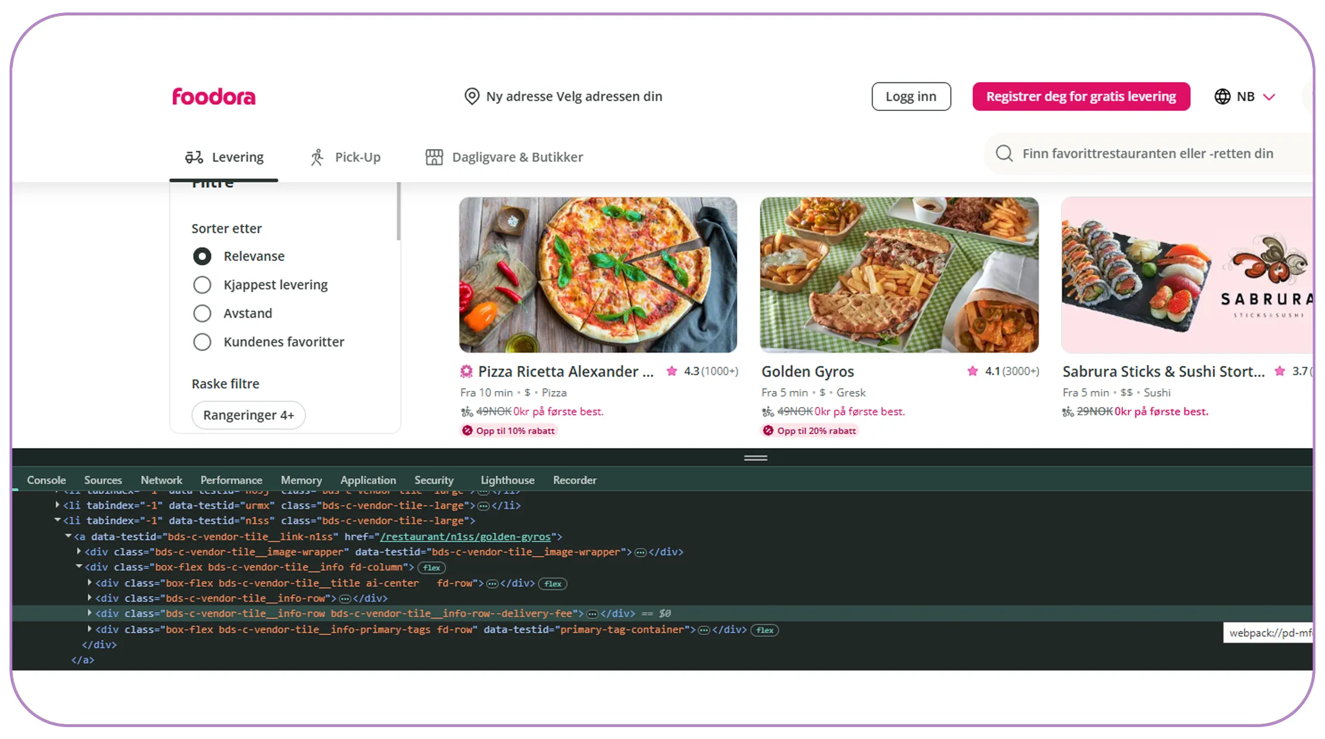Click the location pin icon

[471, 96]
